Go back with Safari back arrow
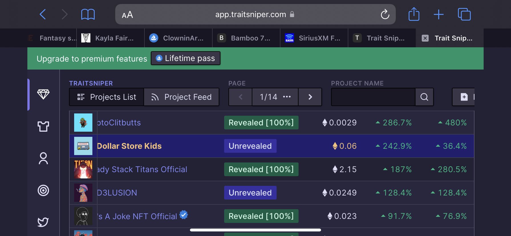Screen dimensions: 511x236 43,14
